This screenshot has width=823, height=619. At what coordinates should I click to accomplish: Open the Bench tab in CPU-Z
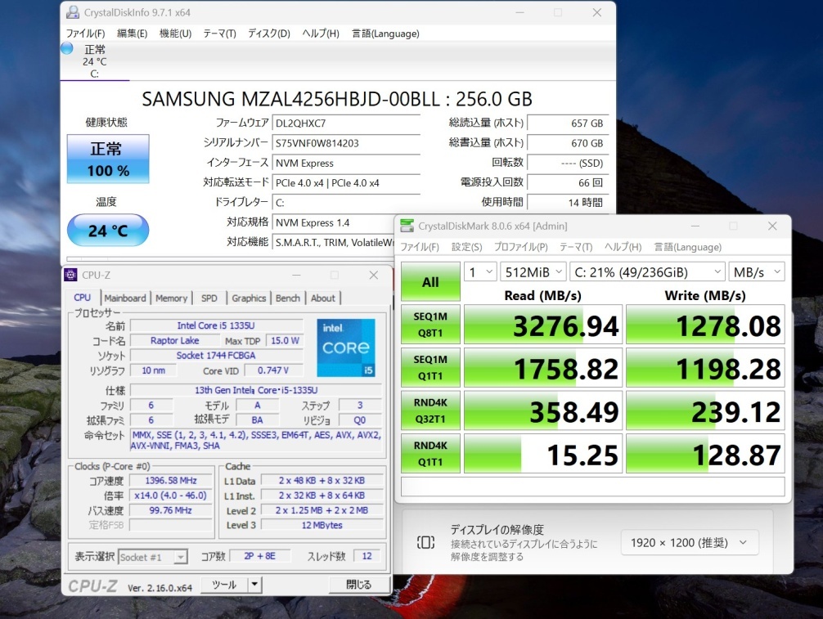click(288, 298)
